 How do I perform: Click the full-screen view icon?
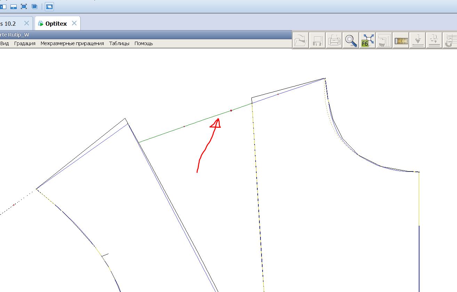pyautogui.click(x=24, y=6)
